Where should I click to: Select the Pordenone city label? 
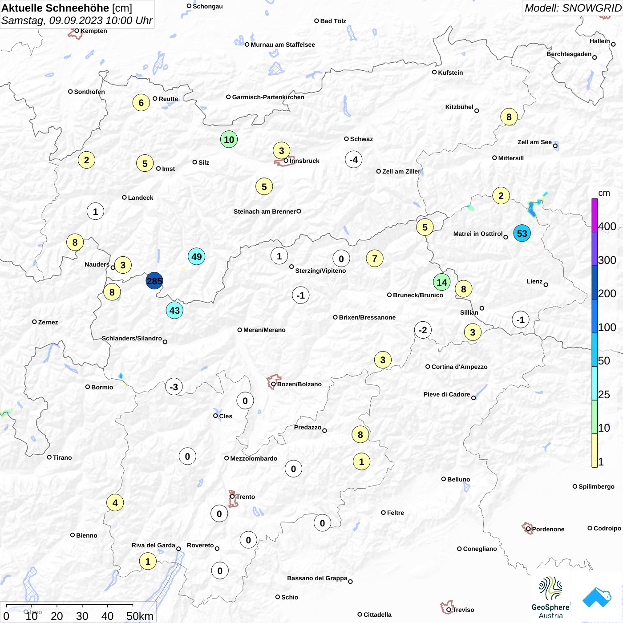click(x=548, y=529)
